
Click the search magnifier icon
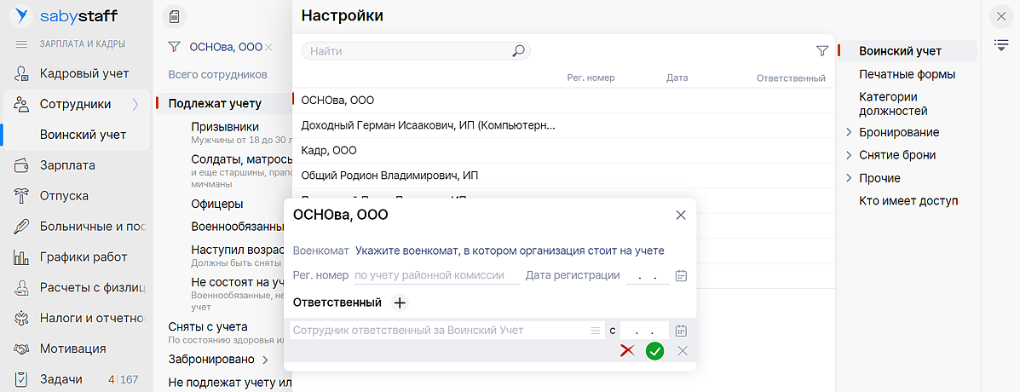pyautogui.click(x=518, y=51)
